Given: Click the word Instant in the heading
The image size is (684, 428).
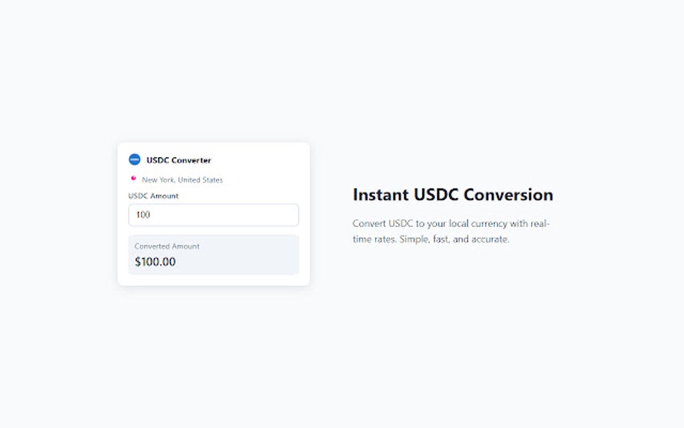Looking at the screenshot, I should coord(380,195).
